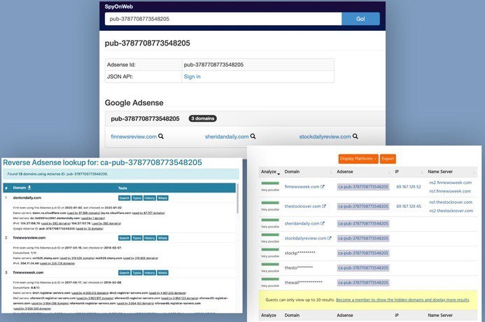Viewport: 485px width, 322px height.
Task: Click Adsense ID in finnewsweek.com row
Action: tap(363, 186)
